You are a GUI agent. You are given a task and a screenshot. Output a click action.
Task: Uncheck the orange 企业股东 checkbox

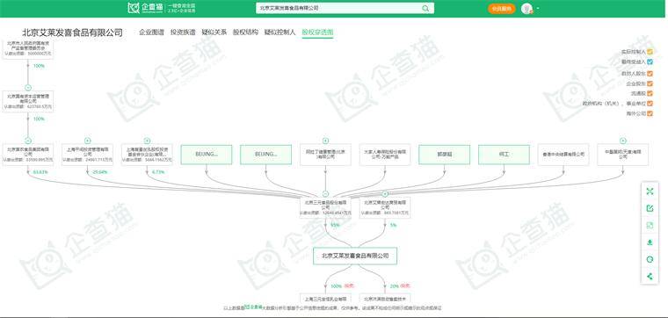[650, 83]
